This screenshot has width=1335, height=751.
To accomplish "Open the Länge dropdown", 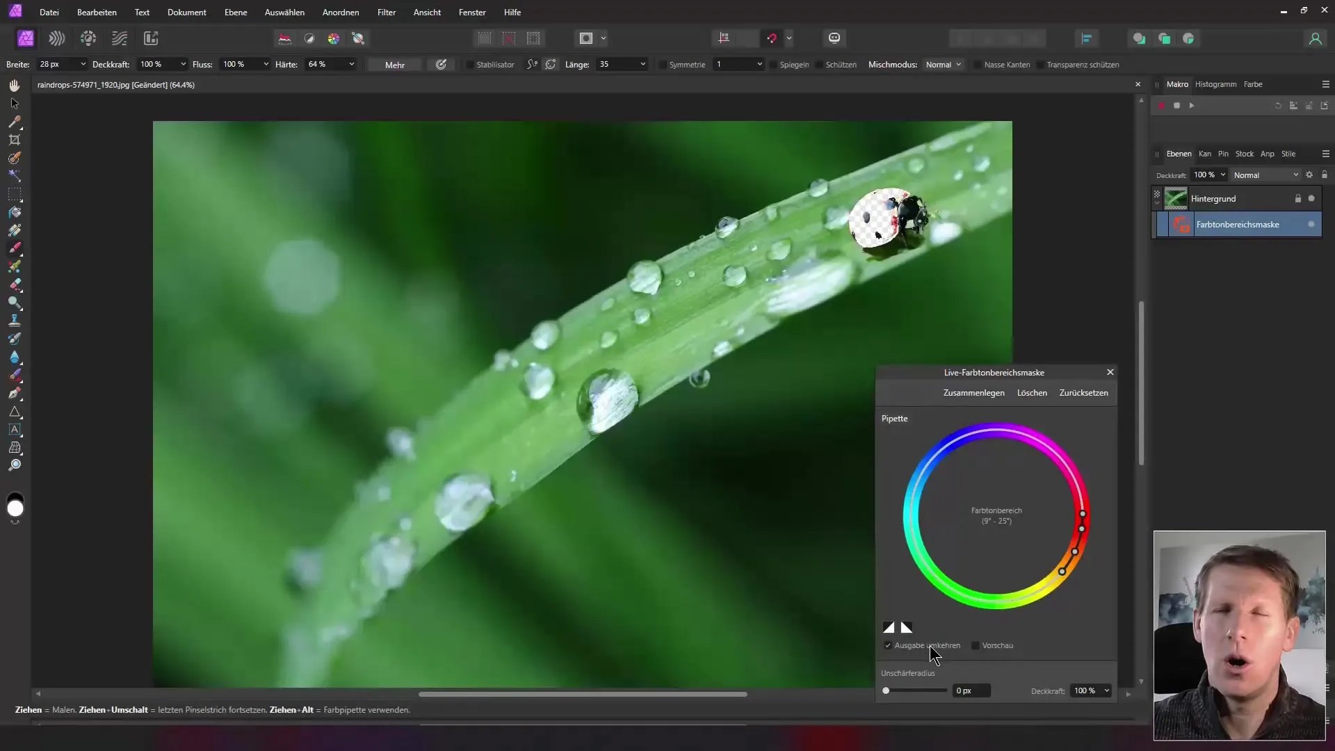I will pyautogui.click(x=642, y=64).
